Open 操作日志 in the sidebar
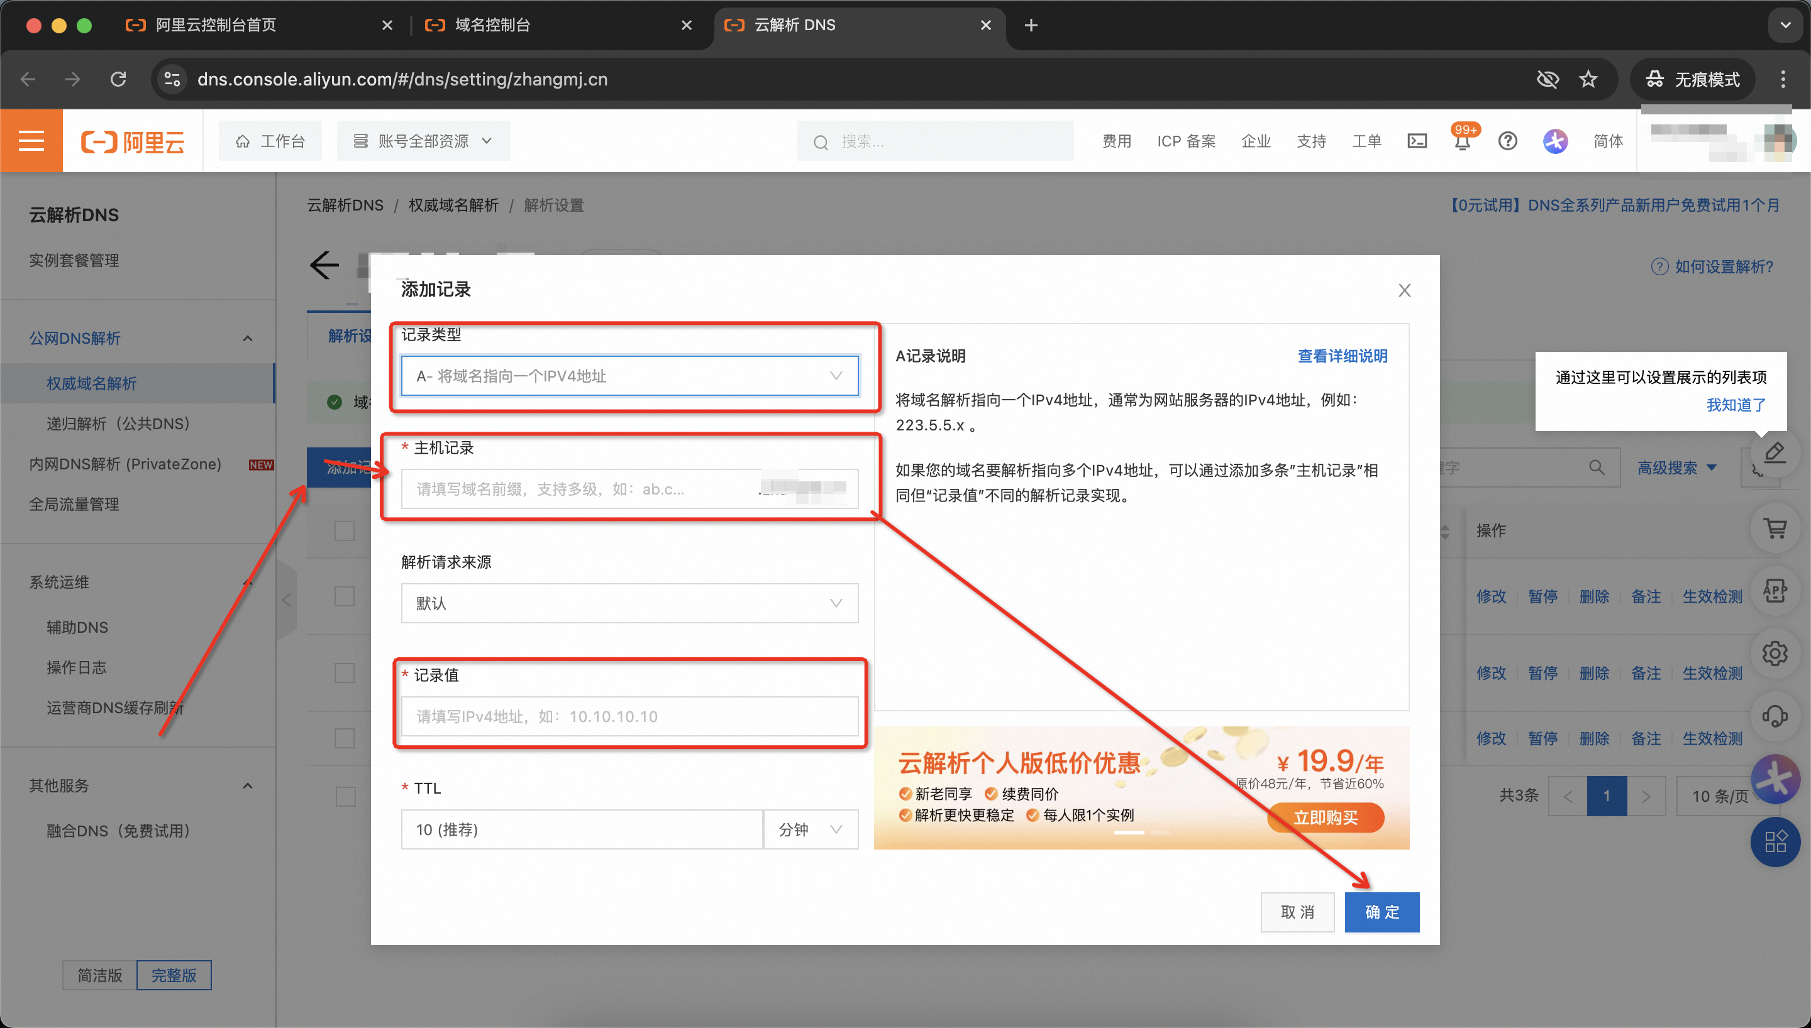1811x1028 pixels. tap(76, 667)
